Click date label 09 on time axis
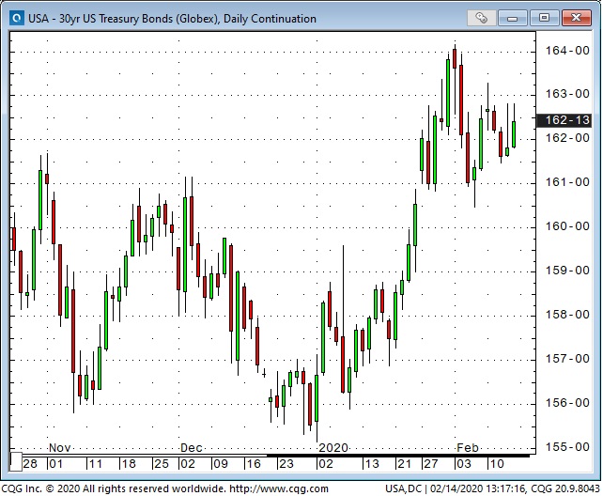The width and height of the screenshot is (603, 496). 221,464
